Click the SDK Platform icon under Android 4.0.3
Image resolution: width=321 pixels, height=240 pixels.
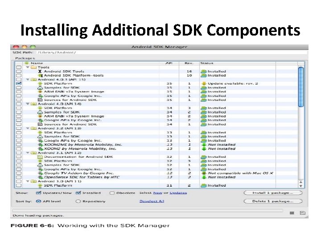coord(40,84)
